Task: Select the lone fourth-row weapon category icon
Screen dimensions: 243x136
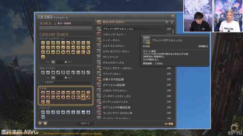Action: 43,57
